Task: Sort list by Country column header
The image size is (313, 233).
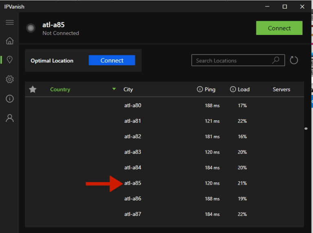Action: point(60,89)
